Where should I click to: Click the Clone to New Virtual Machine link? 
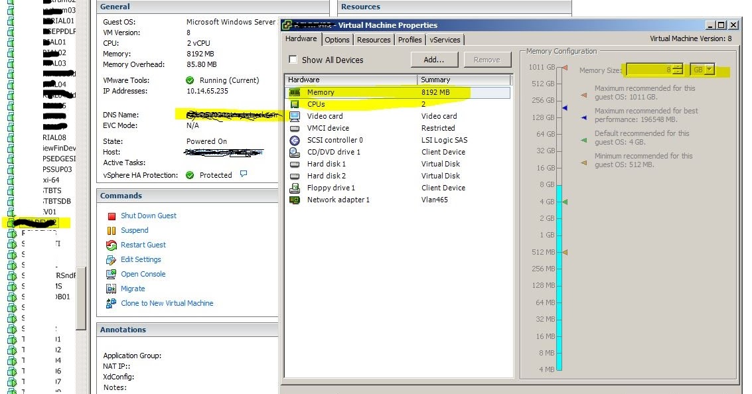coord(167,303)
